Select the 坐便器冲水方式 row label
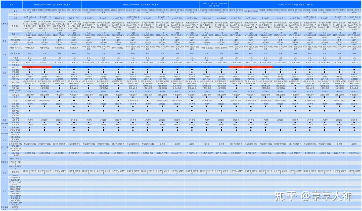The height and width of the screenshot is (211, 362). [15, 47]
